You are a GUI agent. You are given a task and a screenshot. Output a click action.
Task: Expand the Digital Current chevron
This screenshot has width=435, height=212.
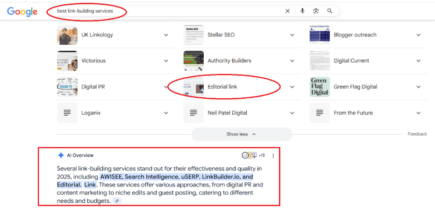(418, 61)
